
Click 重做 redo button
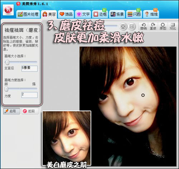coord(153,26)
